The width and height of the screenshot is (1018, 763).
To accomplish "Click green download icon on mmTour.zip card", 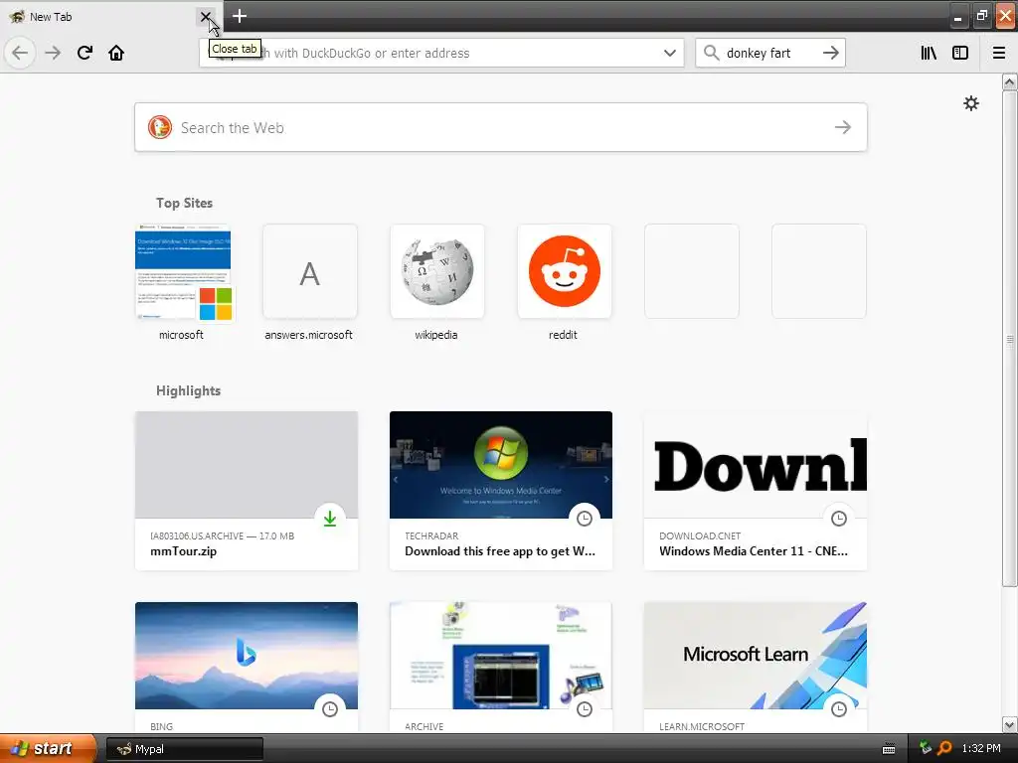I will point(330,519).
